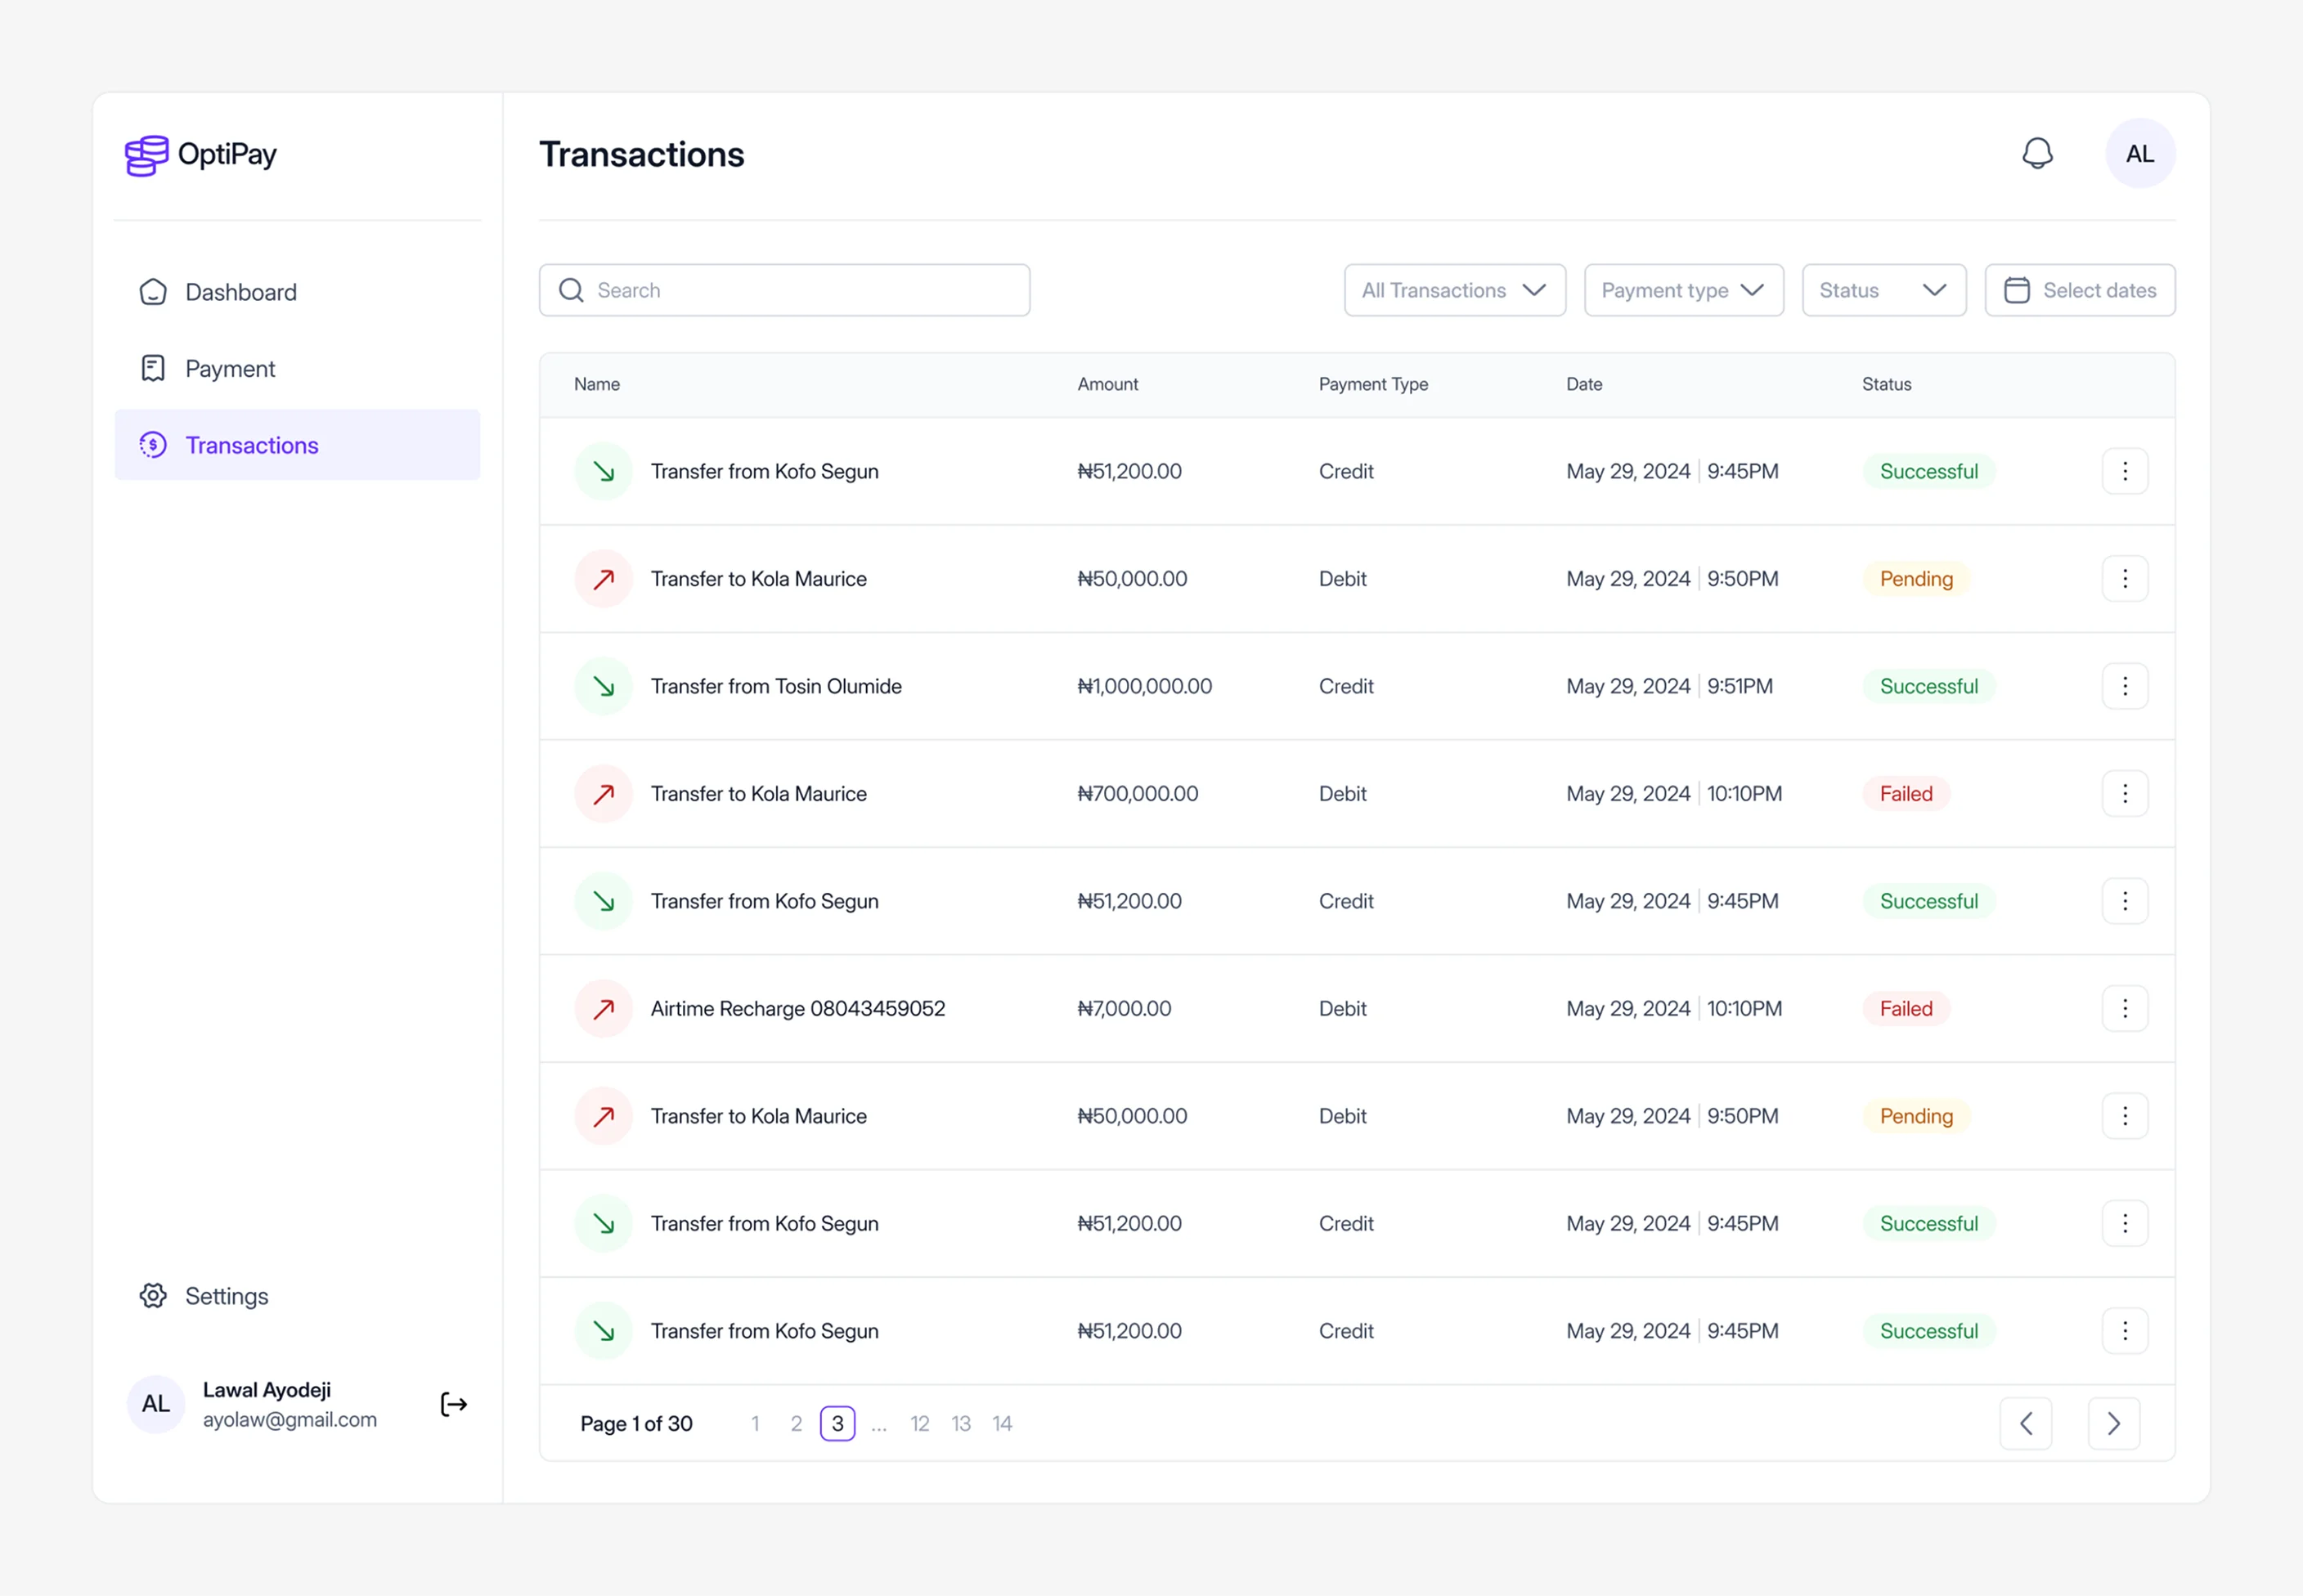Go to page 1
2303x1596 pixels.
[755, 1424]
